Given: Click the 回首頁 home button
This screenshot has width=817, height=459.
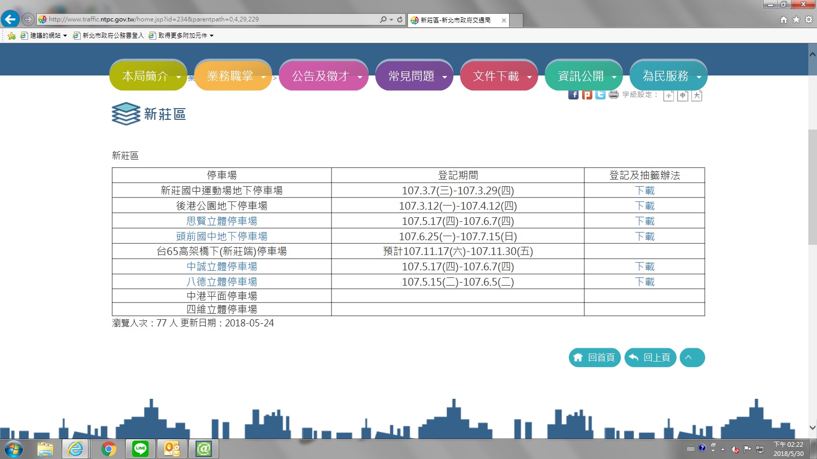Looking at the screenshot, I should [x=594, y=358].
